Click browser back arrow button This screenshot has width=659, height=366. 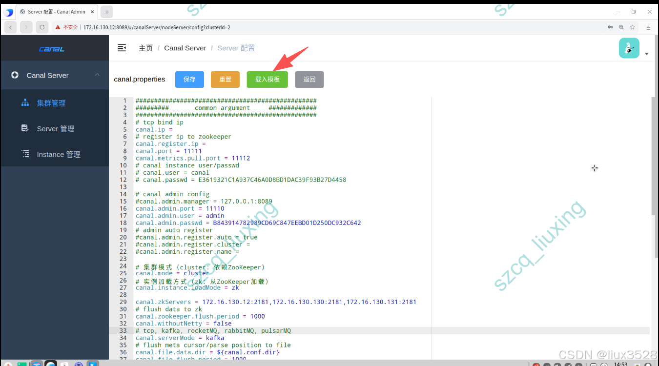[x=11, y=27]
